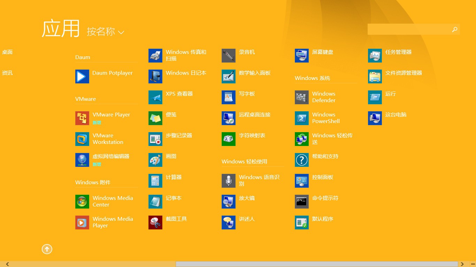Click the Windows PowerShell label text

click(326, 118)
